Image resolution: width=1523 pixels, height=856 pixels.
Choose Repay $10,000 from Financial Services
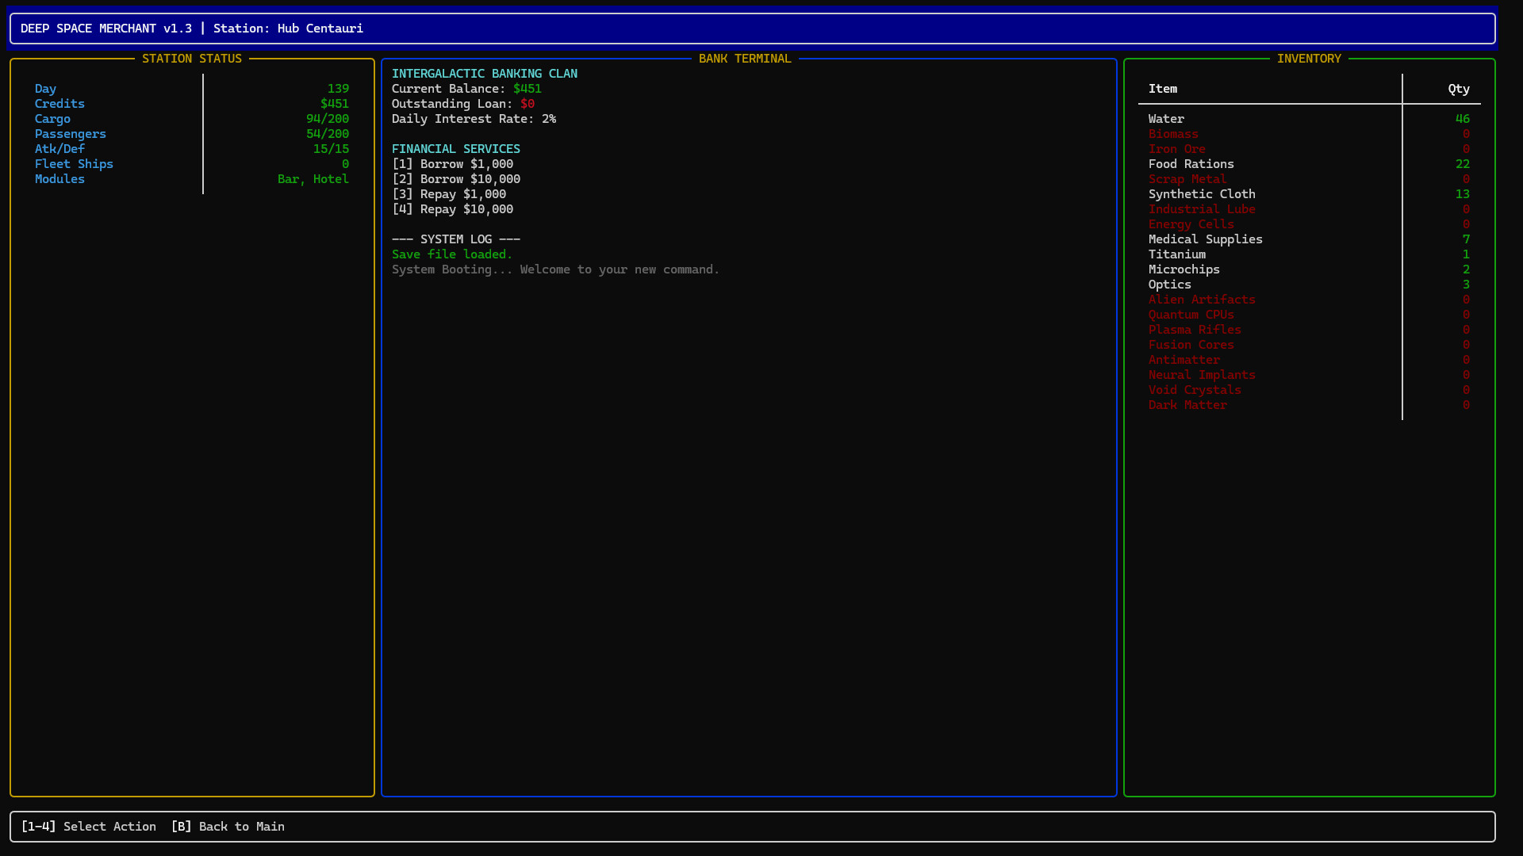coord(453,209)
